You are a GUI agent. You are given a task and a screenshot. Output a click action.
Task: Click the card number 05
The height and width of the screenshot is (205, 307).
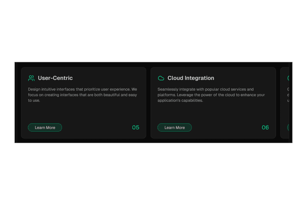click(x=136, y=128)
